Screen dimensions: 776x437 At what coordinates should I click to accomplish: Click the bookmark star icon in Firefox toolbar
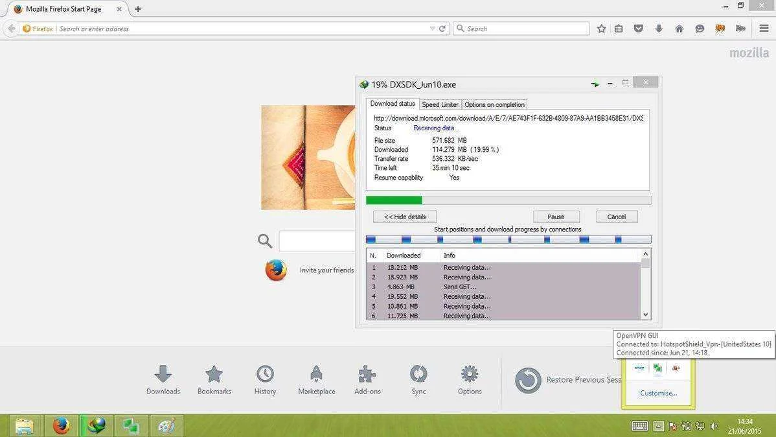click(x=601, y=29)
